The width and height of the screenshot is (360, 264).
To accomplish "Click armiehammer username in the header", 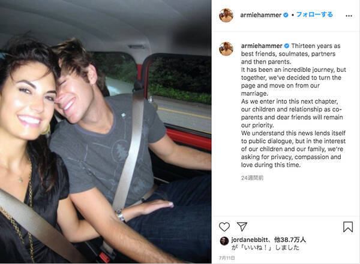I will (260, 15).
